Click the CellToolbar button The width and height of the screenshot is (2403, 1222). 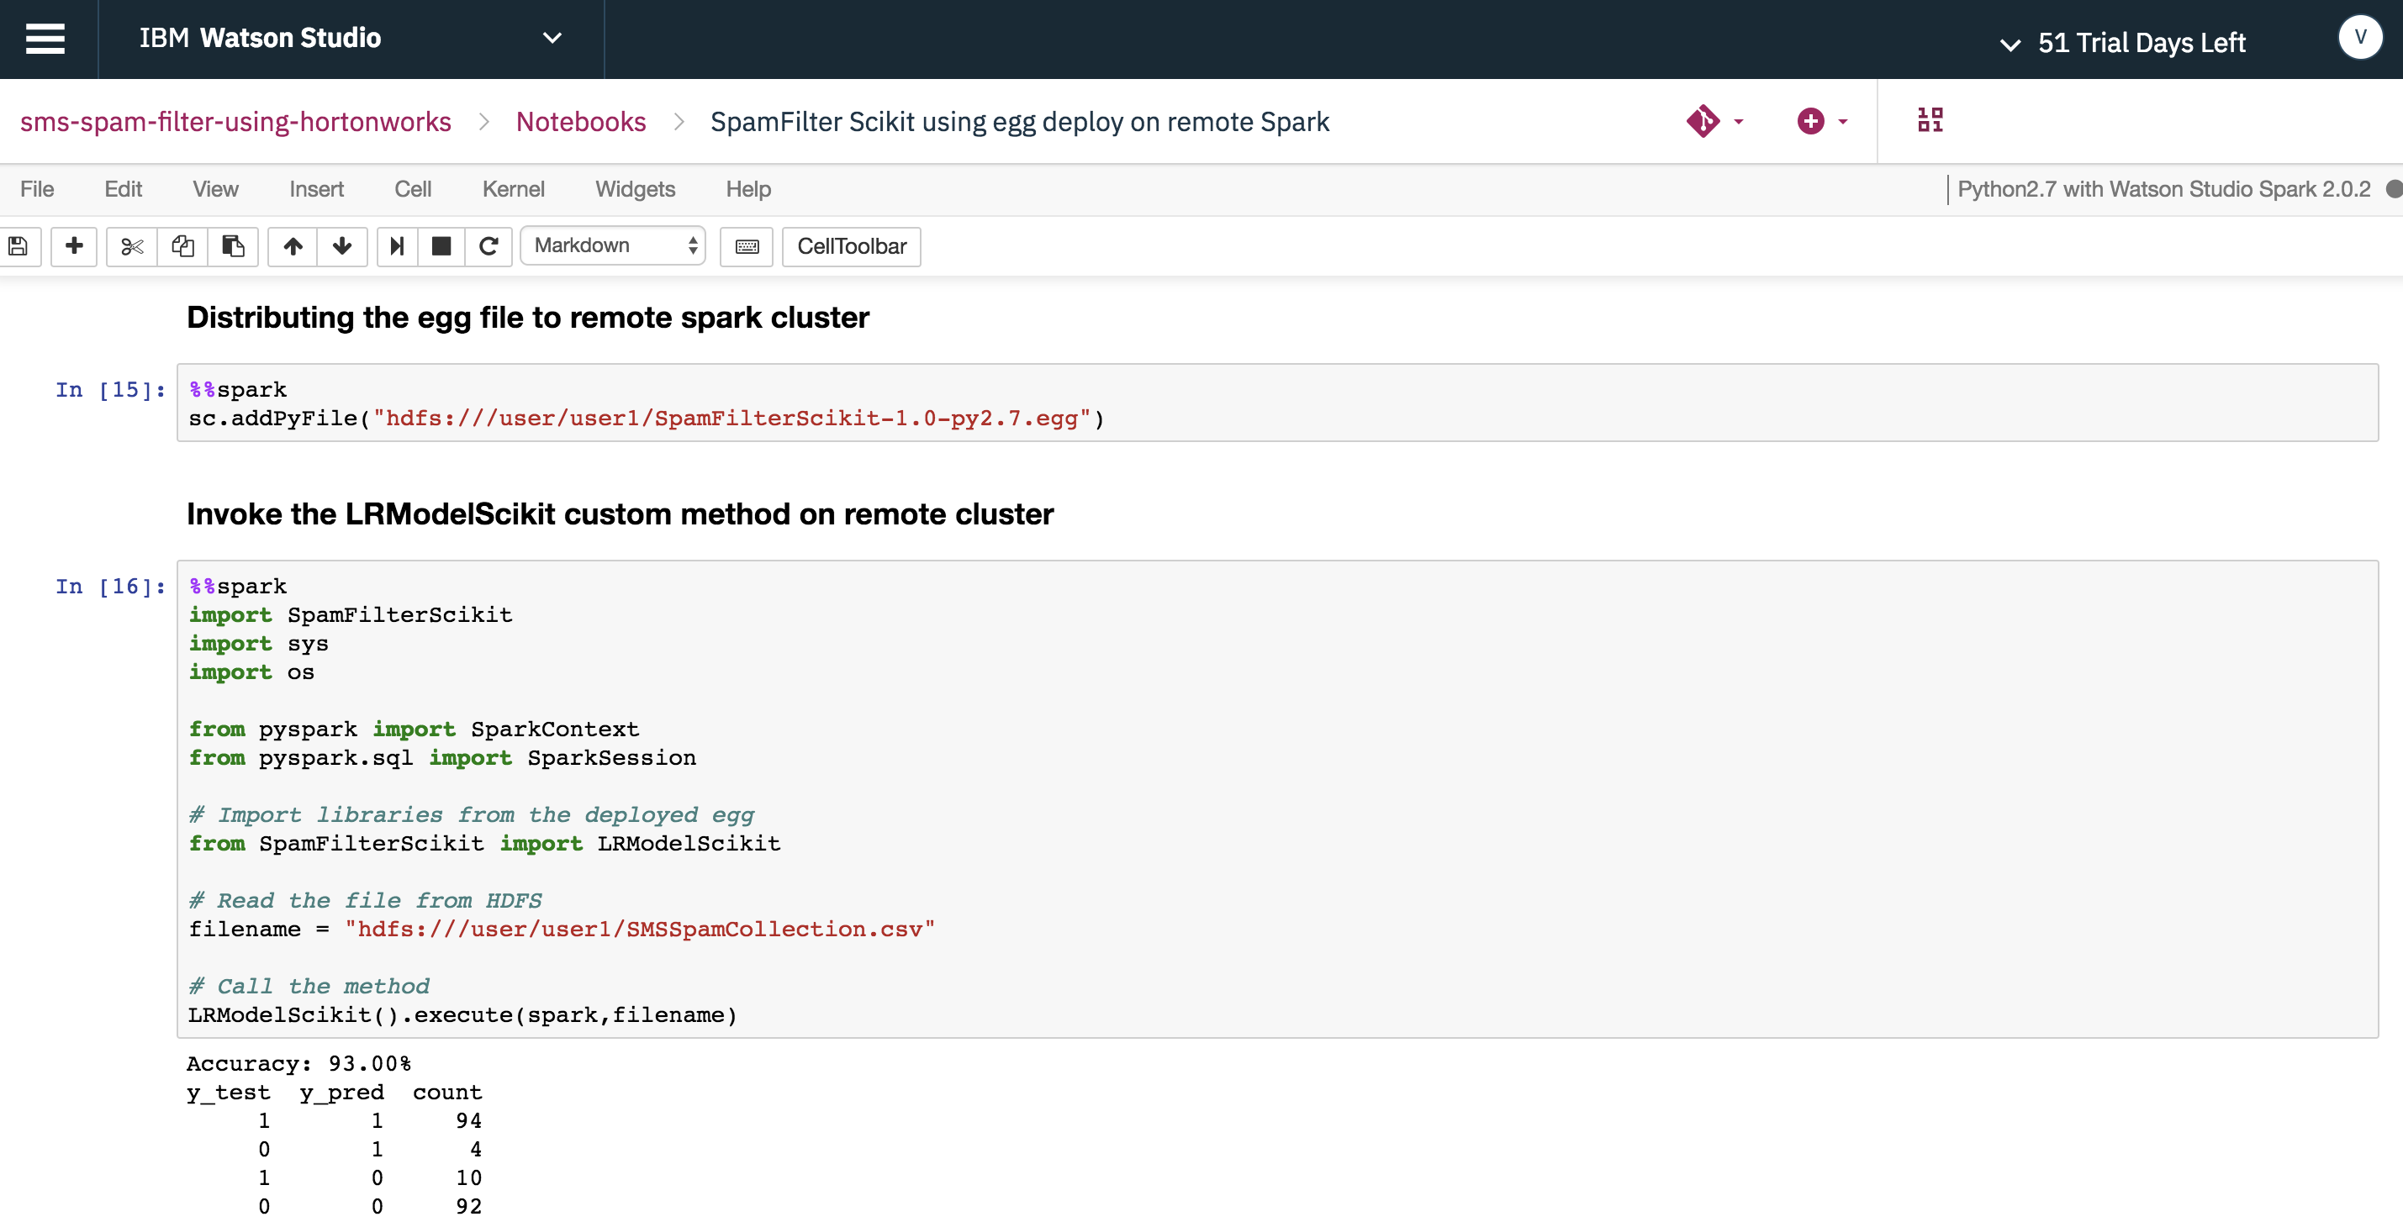coord(851,246)
